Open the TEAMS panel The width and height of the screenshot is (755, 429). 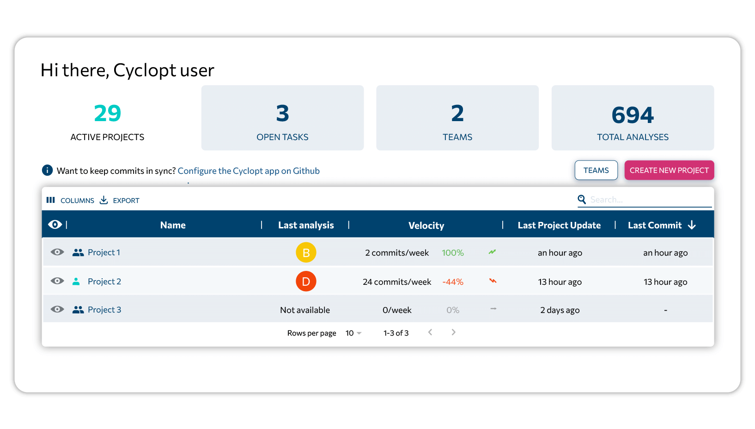click(x=596, y=170)
